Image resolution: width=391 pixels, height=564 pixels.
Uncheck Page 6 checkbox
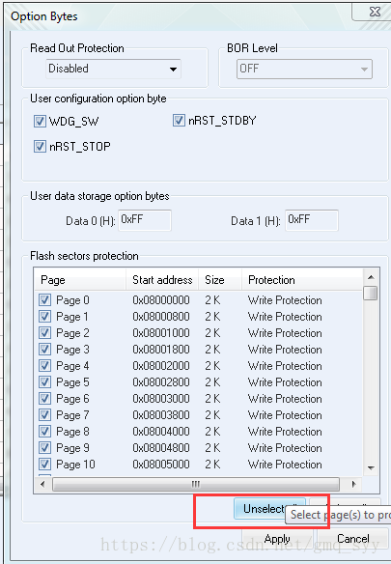tap(44, 399)
